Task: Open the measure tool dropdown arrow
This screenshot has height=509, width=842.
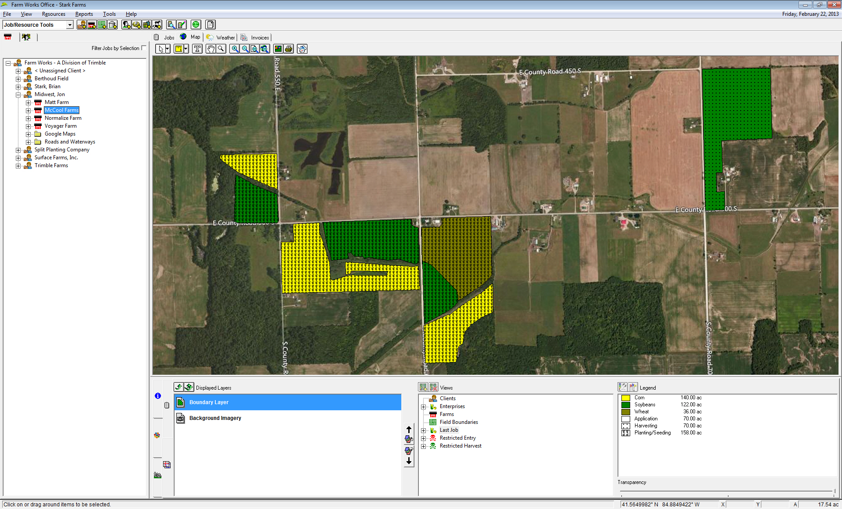Action: (x=186, y=49)
